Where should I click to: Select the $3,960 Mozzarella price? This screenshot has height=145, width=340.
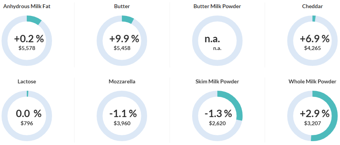(x=122, y=124)
